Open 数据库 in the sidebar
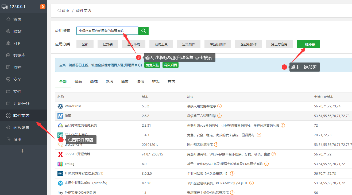Screen dimensions: 352x195 [24, 55]
